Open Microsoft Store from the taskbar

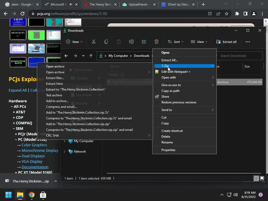coord(43,195)
